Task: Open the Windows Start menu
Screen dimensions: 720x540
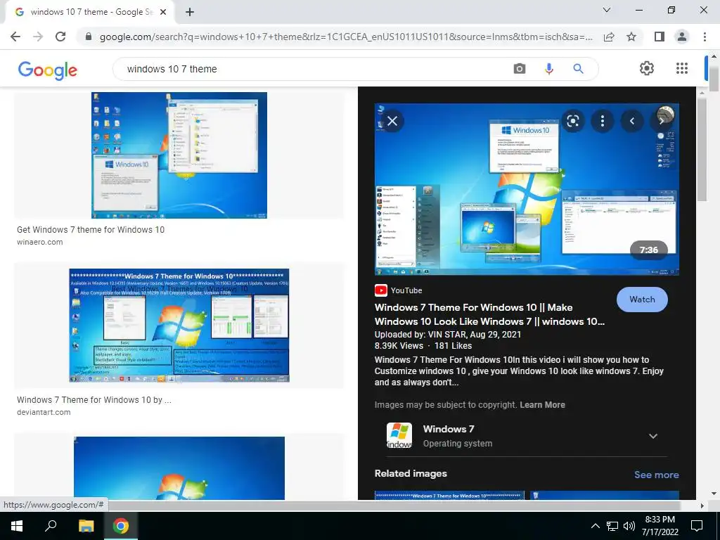Action: pos(17,526)
